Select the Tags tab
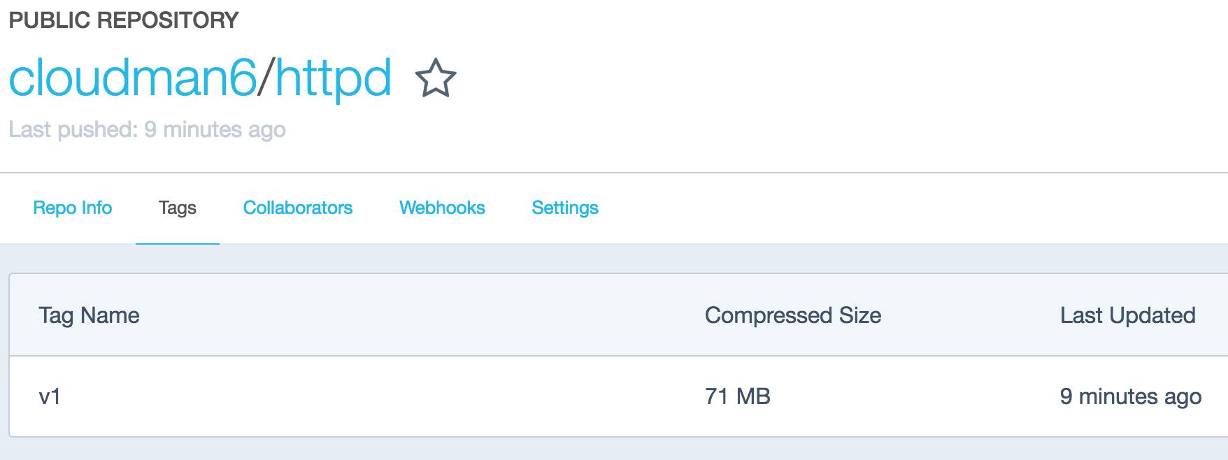This screenshot has height=460, width=1228. [178, 208]
